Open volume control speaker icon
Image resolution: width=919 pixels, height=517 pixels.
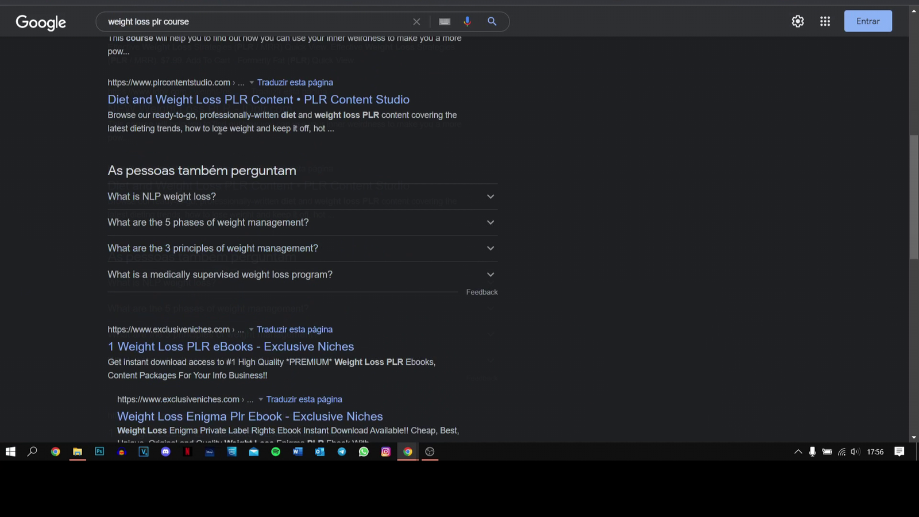click(x=855, y=452)
